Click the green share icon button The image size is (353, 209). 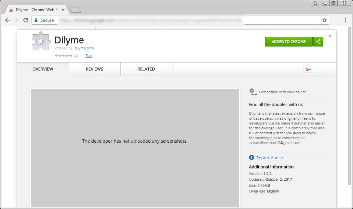point(318,42)
